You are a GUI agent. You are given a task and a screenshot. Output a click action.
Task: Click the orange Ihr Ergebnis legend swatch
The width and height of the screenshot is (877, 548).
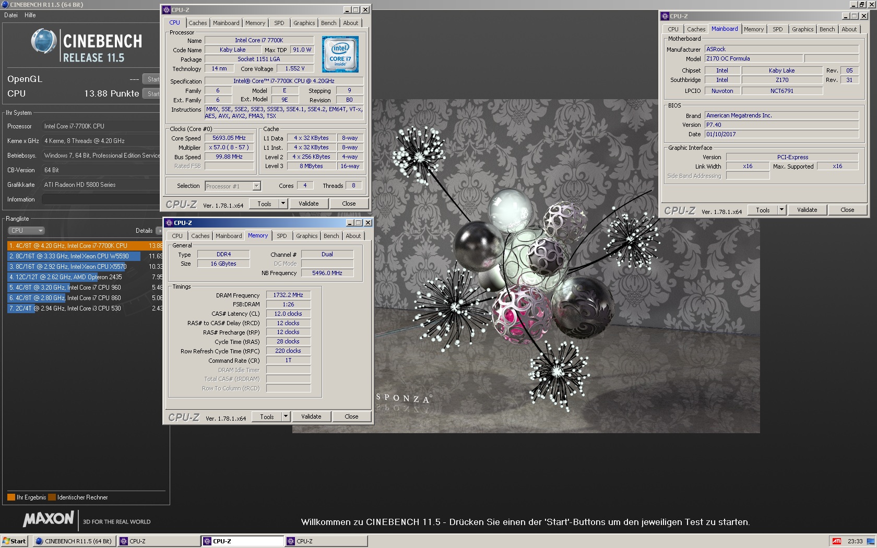pyautogui.click(x=11, y=497)
